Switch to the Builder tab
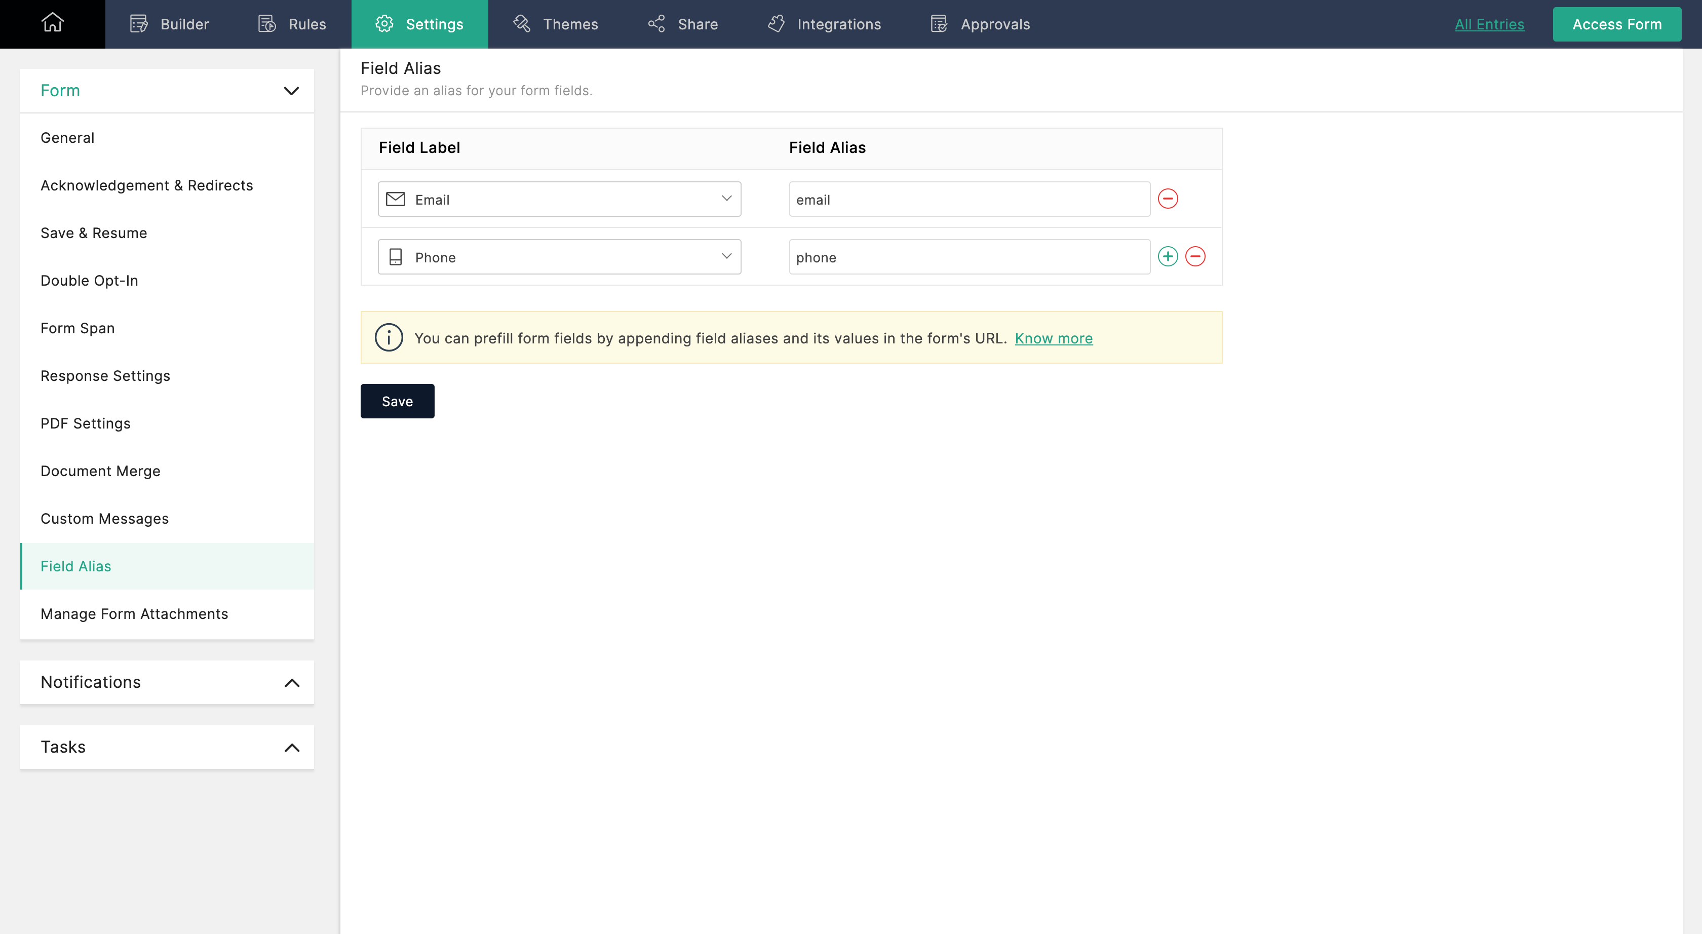 tap(169, 24)
